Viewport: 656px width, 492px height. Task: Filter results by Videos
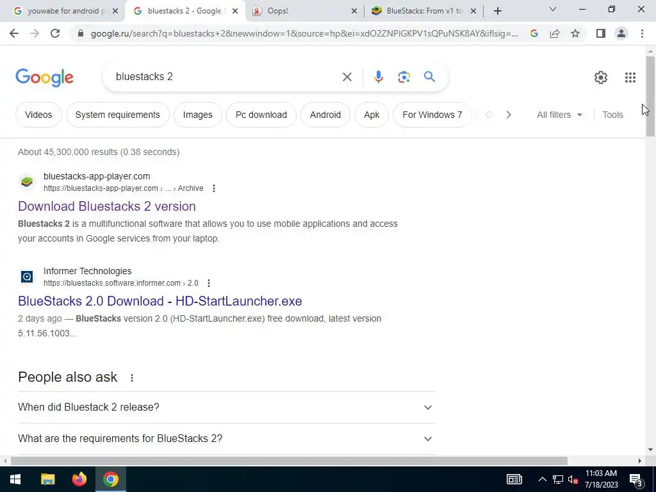38,115
